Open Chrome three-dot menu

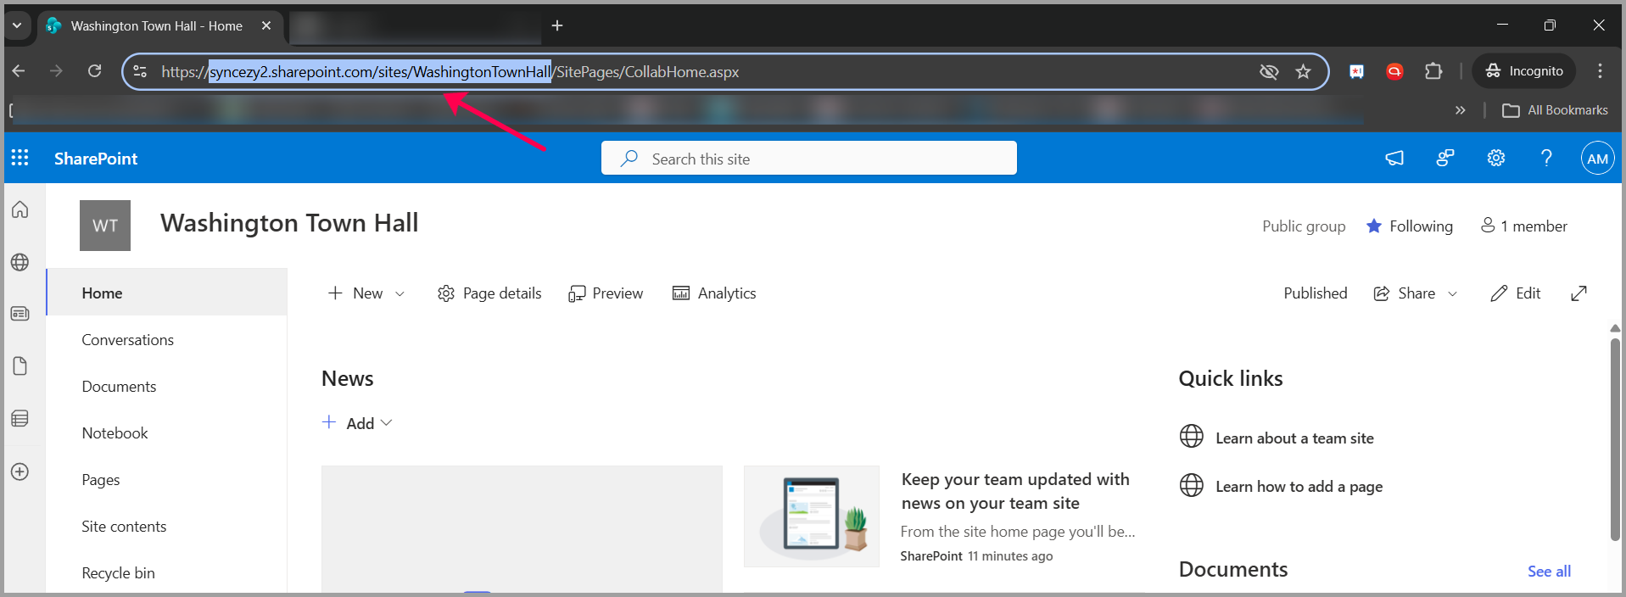1600,71
